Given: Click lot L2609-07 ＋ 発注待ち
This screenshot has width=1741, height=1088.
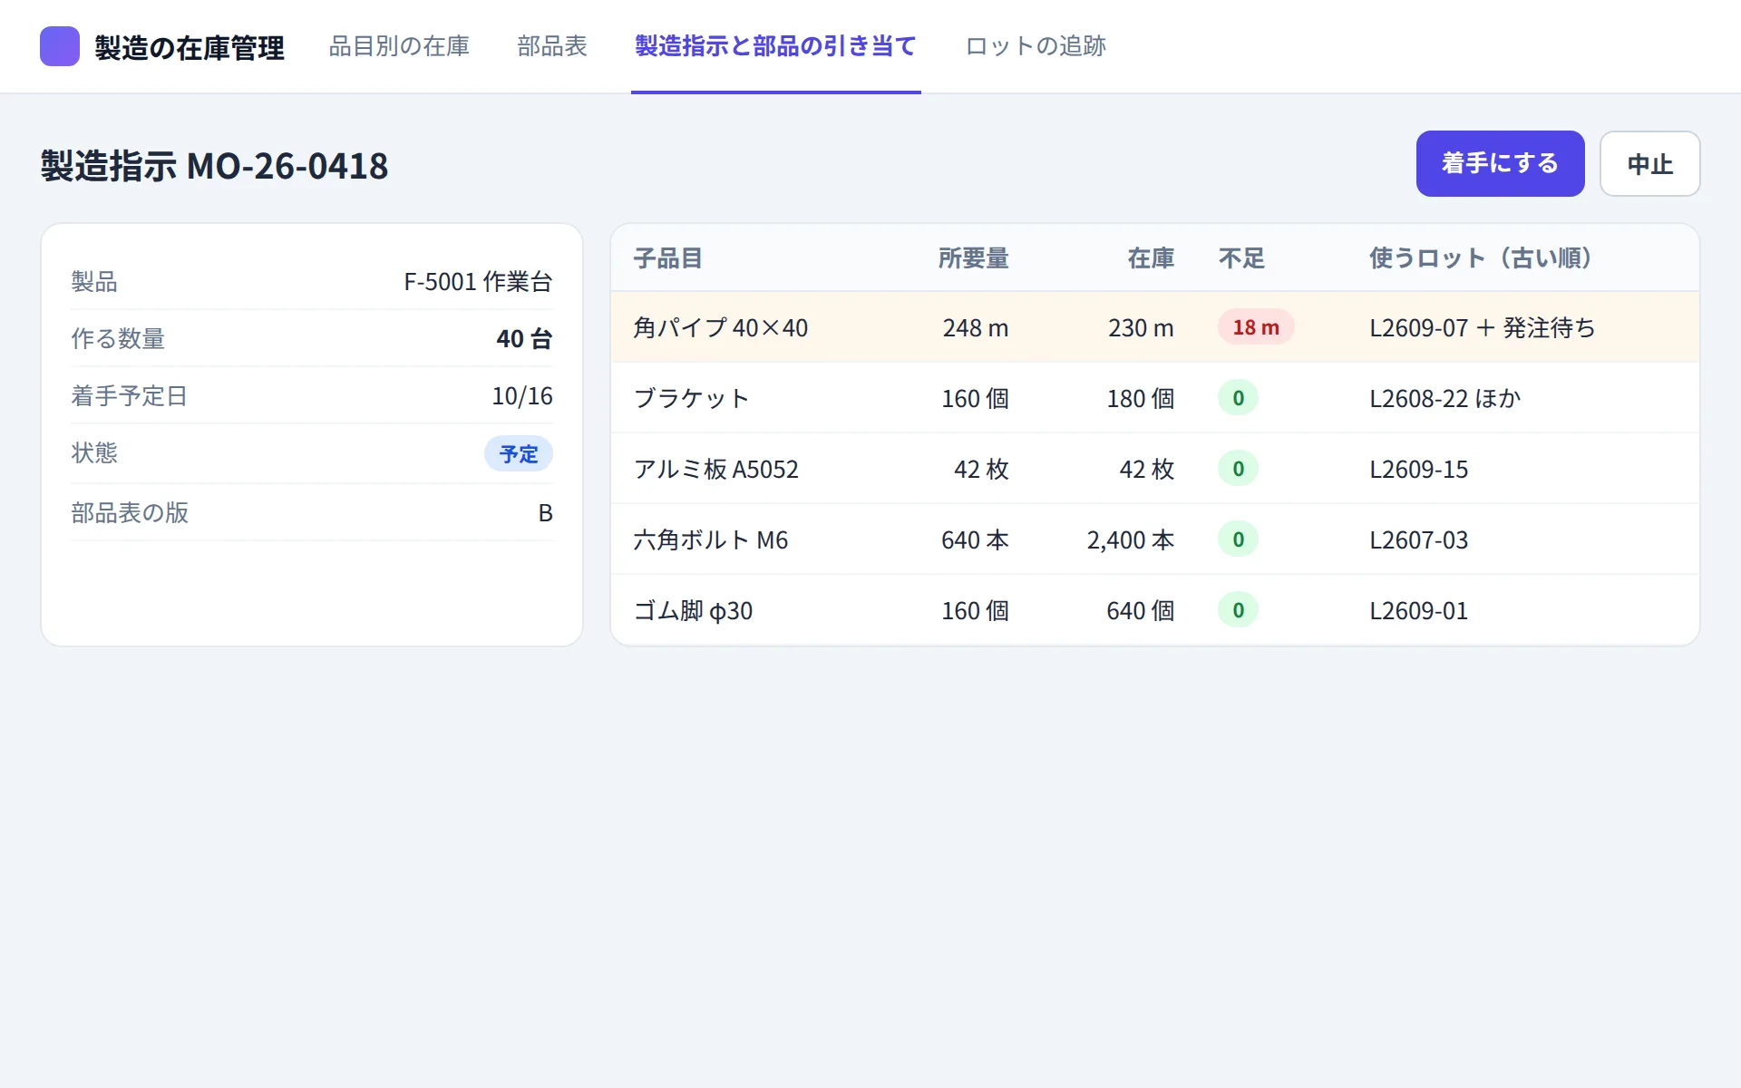Looking at the screenshot, I should [x=1483, y=327].
